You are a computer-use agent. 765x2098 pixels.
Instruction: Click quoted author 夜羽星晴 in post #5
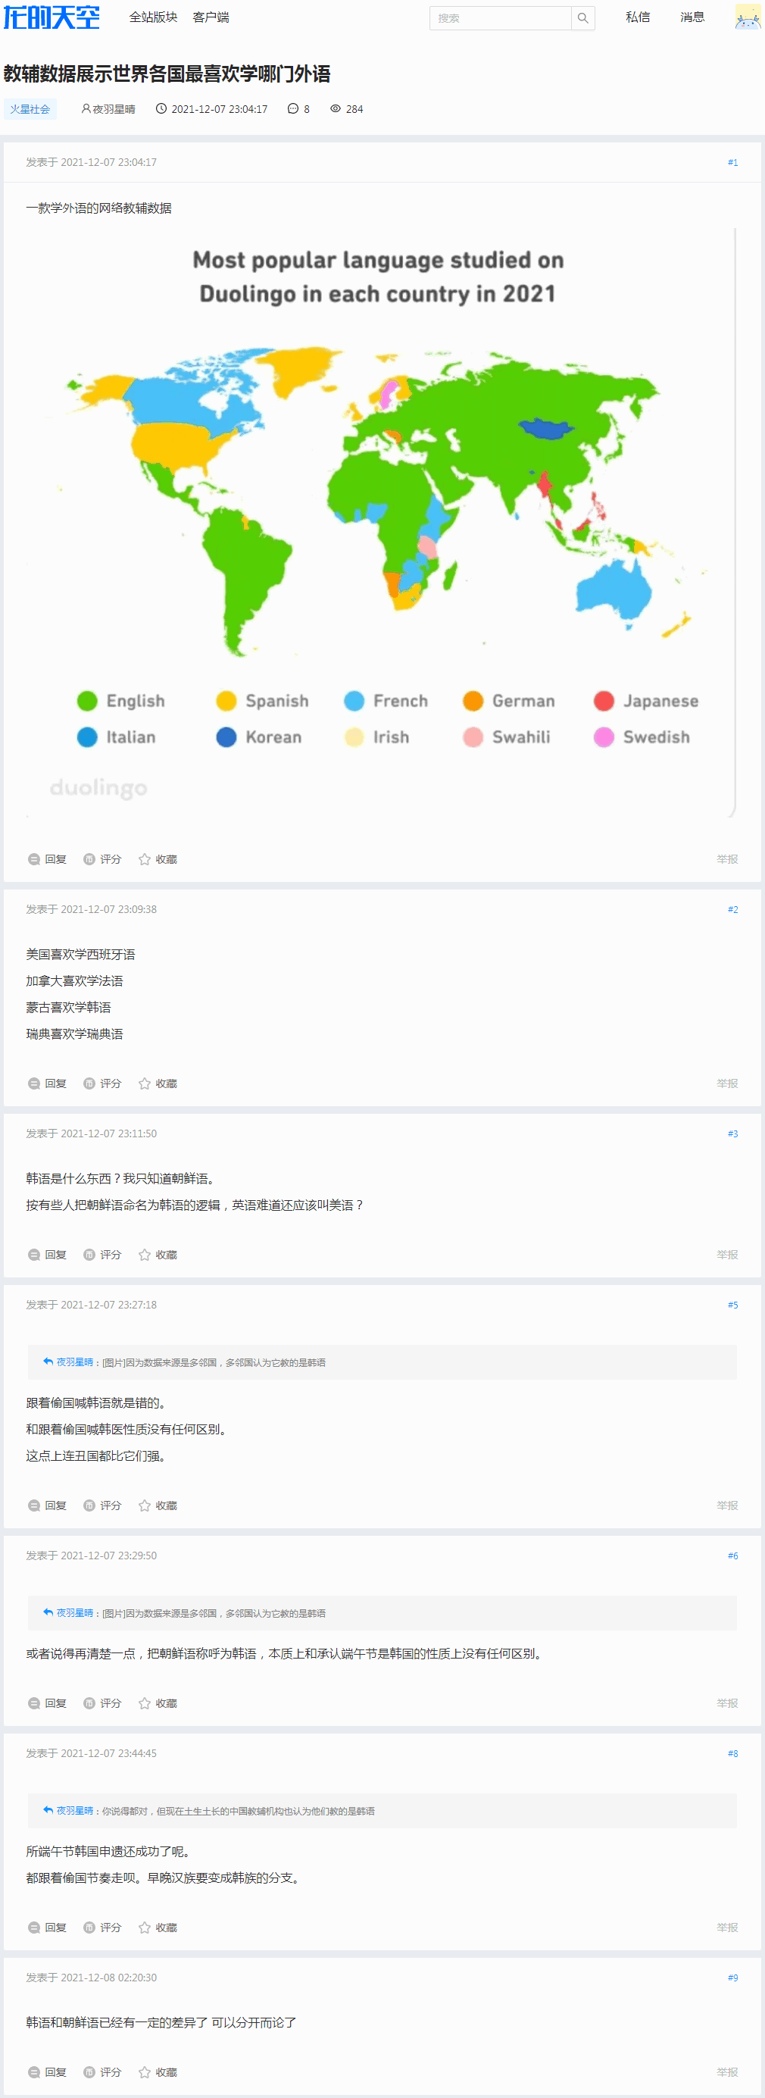pyautogui.click(x=75, y=1362)
